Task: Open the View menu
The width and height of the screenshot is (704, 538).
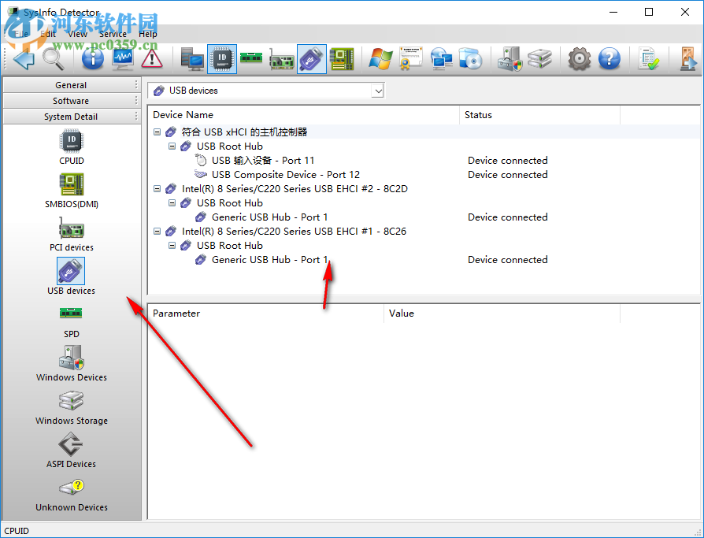Action: click(x=77, y=34)
